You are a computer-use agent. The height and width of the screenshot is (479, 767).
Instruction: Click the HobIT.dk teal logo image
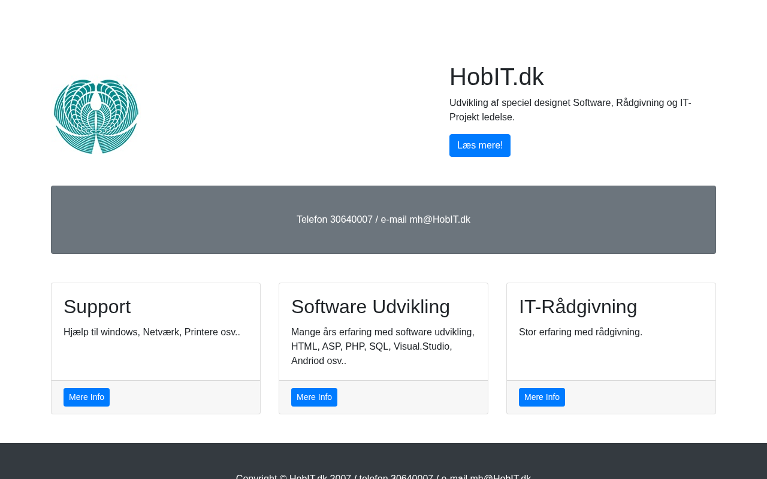point(96,117)
